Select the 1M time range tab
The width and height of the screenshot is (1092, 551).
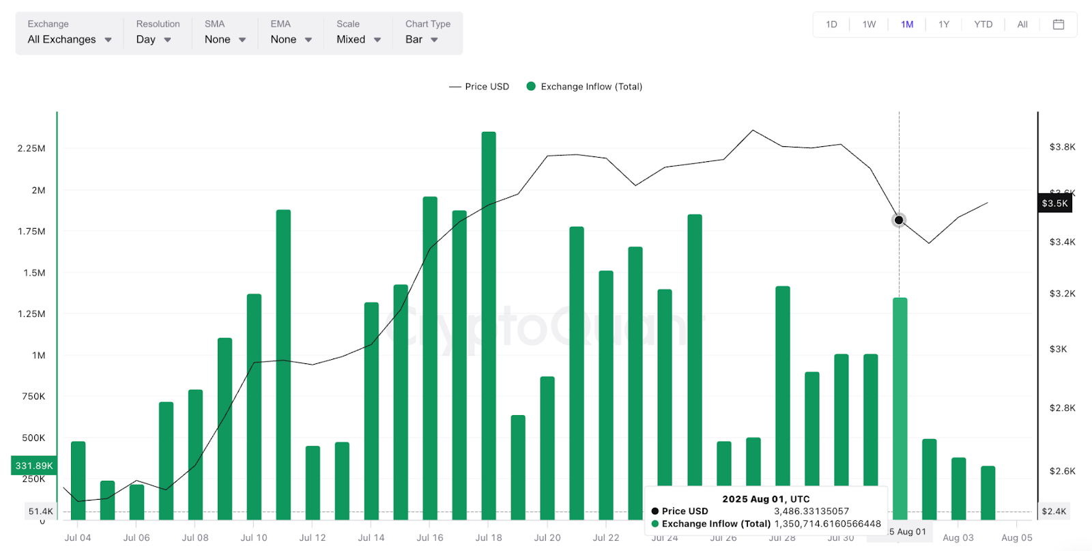[x=907, y=25]
